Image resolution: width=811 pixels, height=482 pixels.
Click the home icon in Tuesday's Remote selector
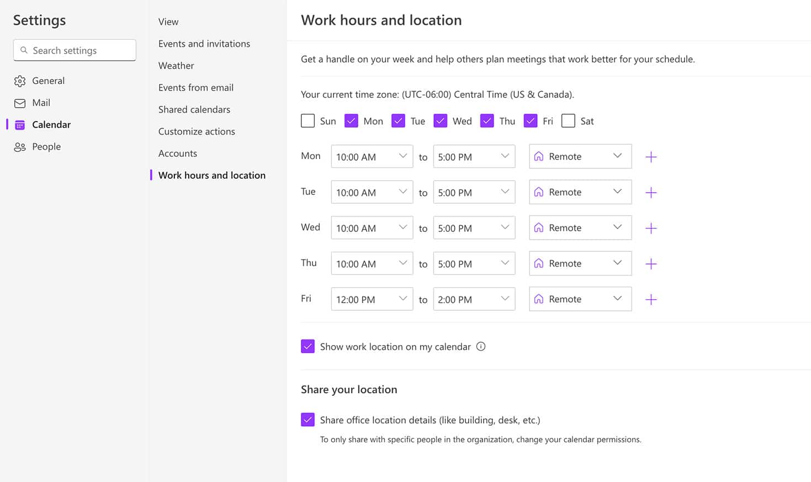[539, 192]
